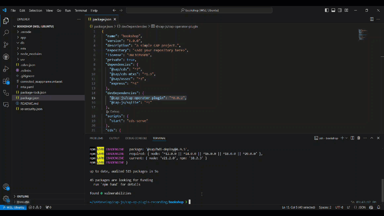Switch to the PROBLEMS panel tab
Screen dimensions: 384x216
coord(96,138)
